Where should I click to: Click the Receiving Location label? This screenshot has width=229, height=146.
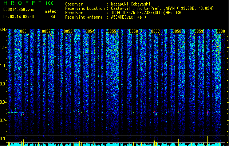click(x=85, y=8)
